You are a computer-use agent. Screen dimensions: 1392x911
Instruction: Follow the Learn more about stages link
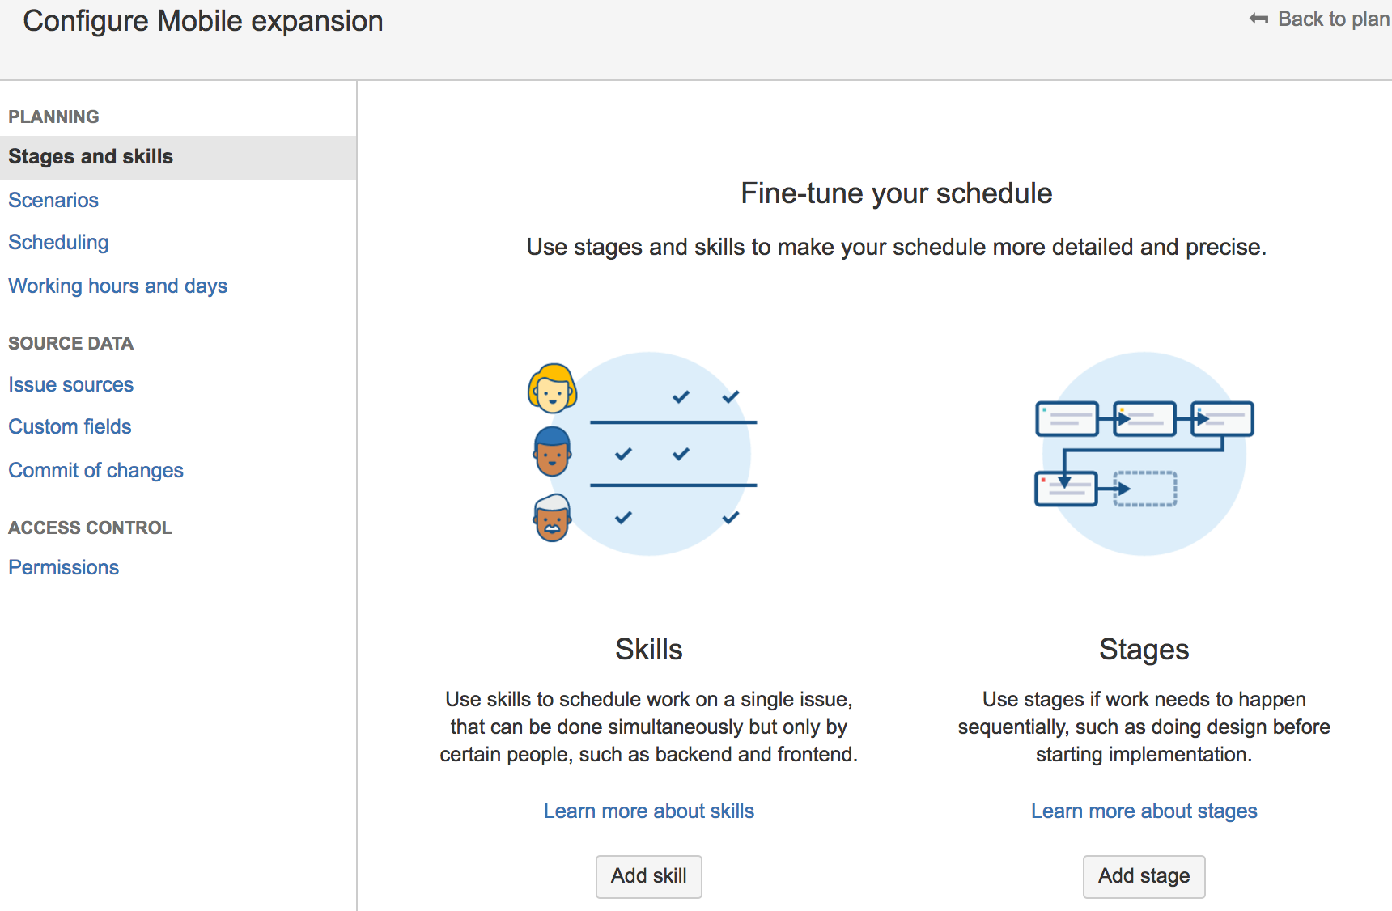pyautogui.click(x=1144, y=811)
